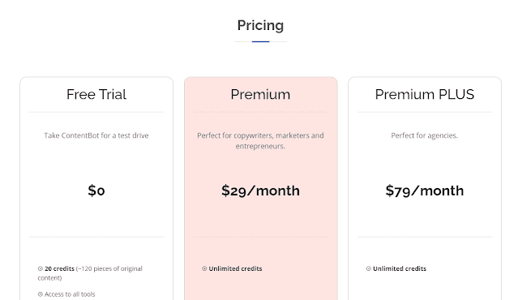The width and height of the screenshot is (518, 300).
Task: Click the $0 price
Action: pos(96,191)
